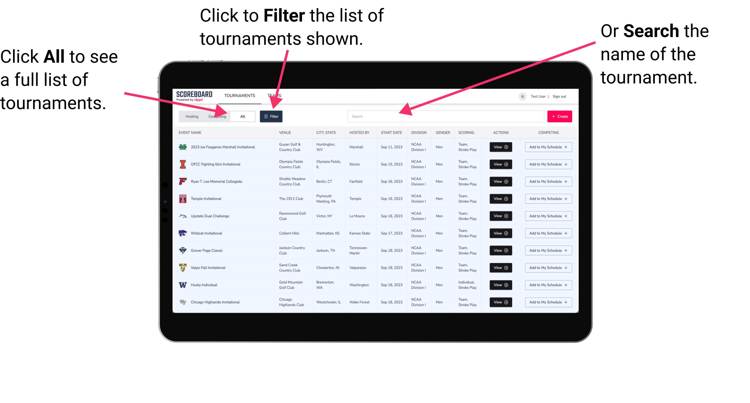Click the Illinois Fighting Illini logo icon
Screen dimensions: 750x403
tap(183, 164)
